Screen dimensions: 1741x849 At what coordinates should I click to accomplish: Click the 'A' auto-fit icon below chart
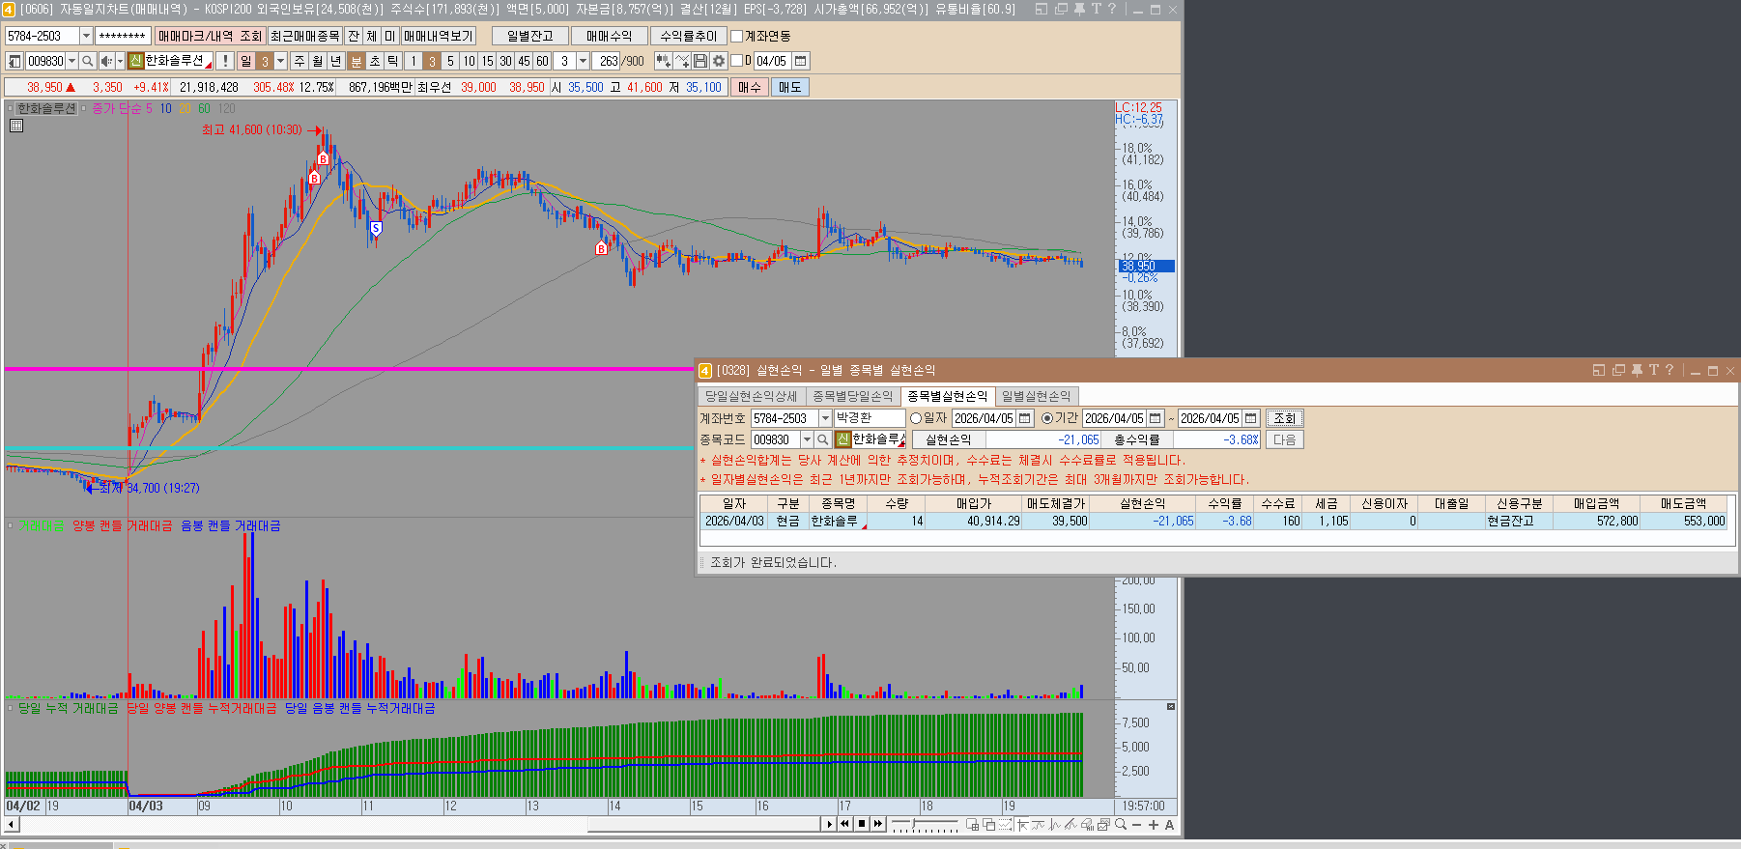click(1169, 824)
